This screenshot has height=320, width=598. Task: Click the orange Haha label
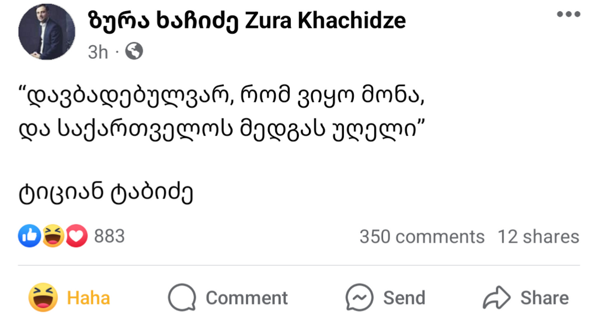[88, 298]
